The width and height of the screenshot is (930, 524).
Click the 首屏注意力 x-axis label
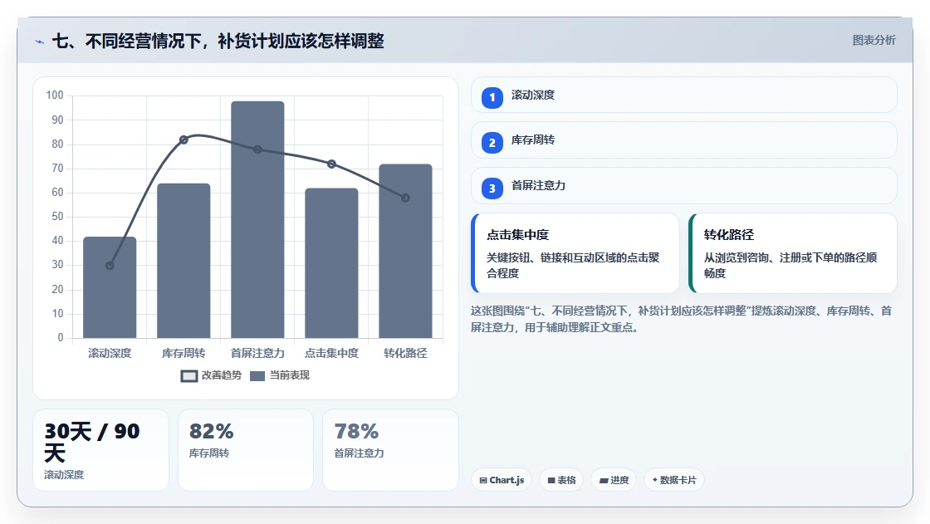tap(257, 353)
